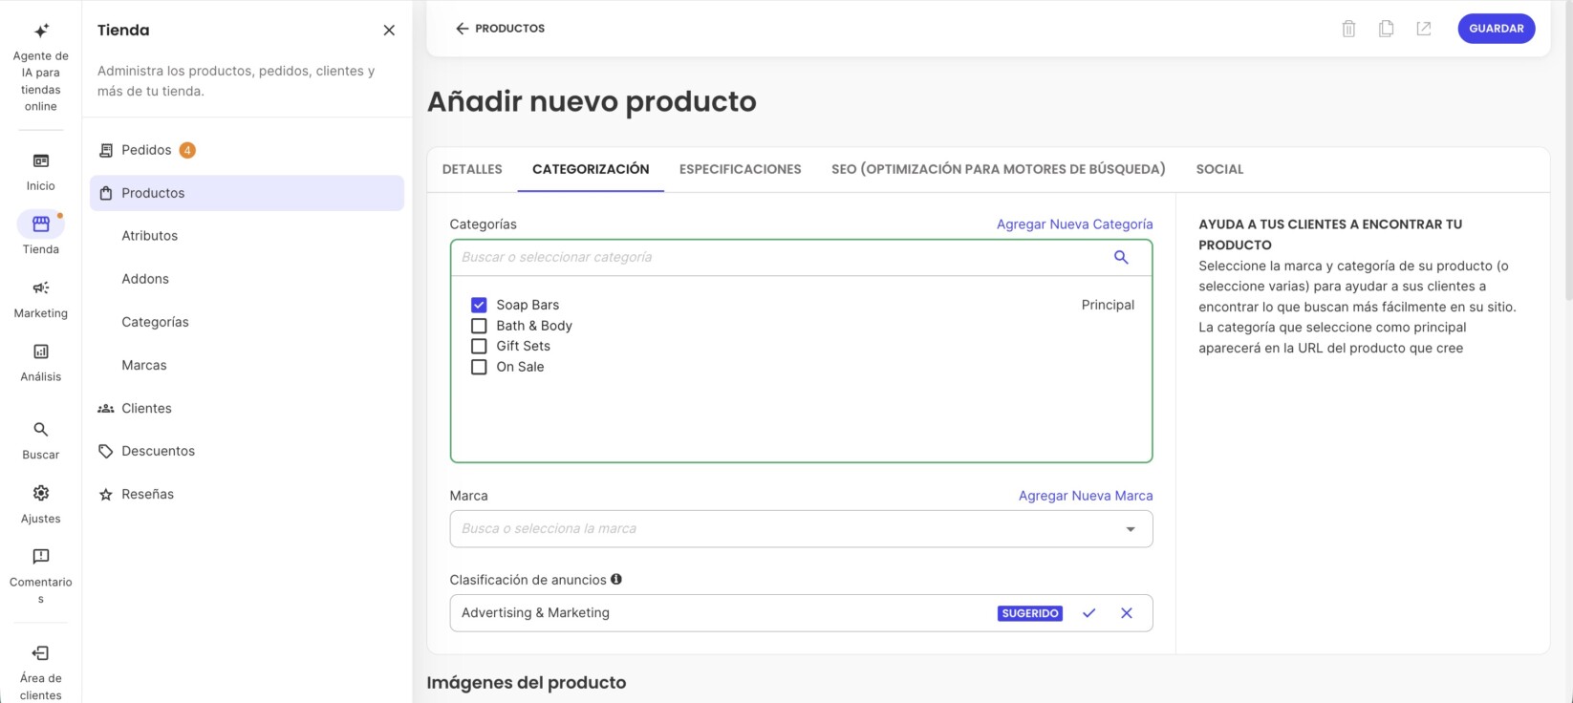1573x703 pixels.
Task: Open the Especificaciones tab
Action: [x=741, y=169]
